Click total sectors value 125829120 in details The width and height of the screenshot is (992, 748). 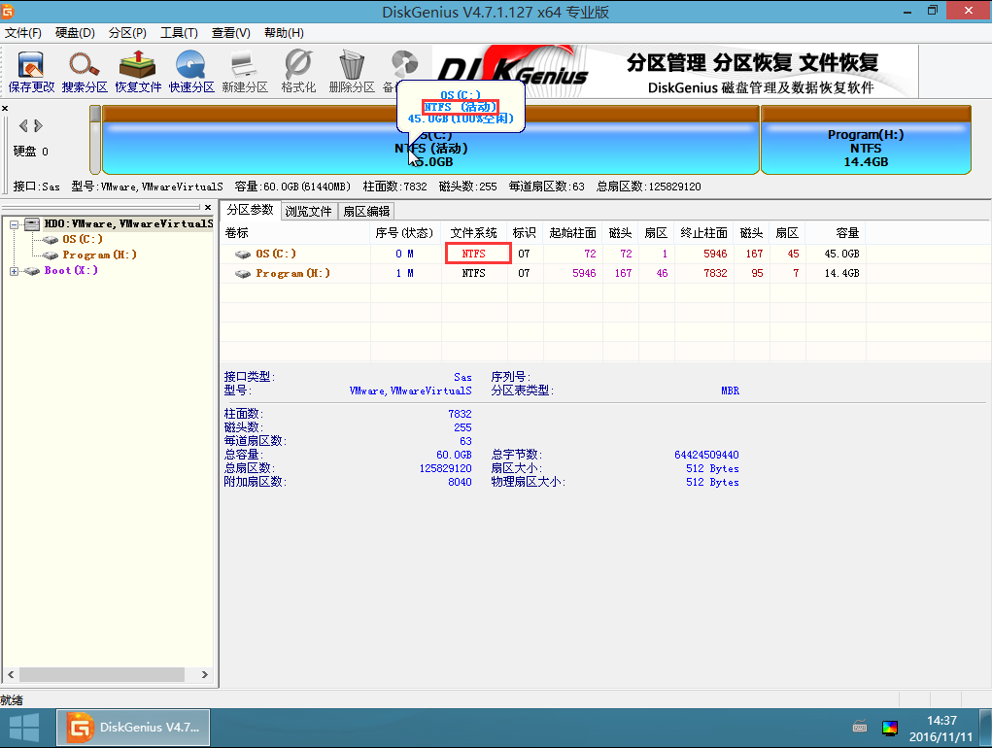(445, 468)
